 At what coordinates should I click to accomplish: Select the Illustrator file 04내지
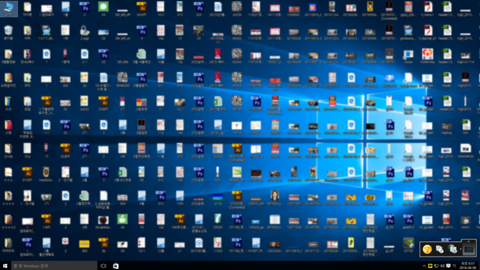[x=141, y=9]
